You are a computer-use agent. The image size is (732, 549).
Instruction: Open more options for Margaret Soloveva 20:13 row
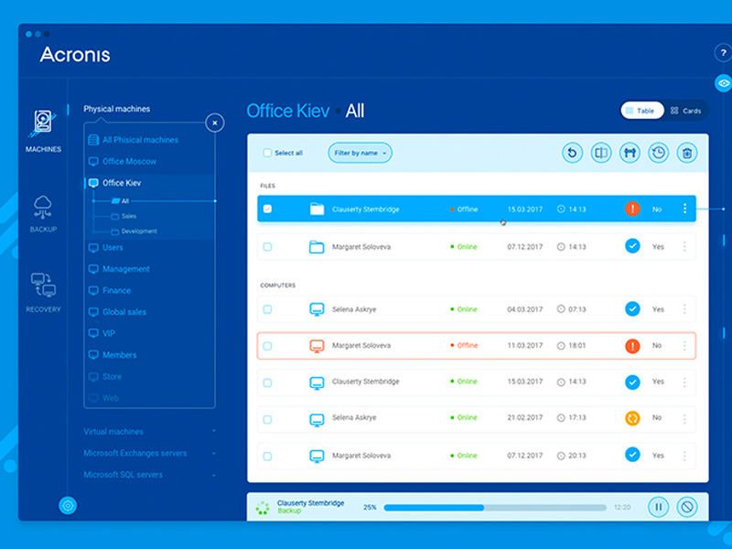(x=684, y=456)
